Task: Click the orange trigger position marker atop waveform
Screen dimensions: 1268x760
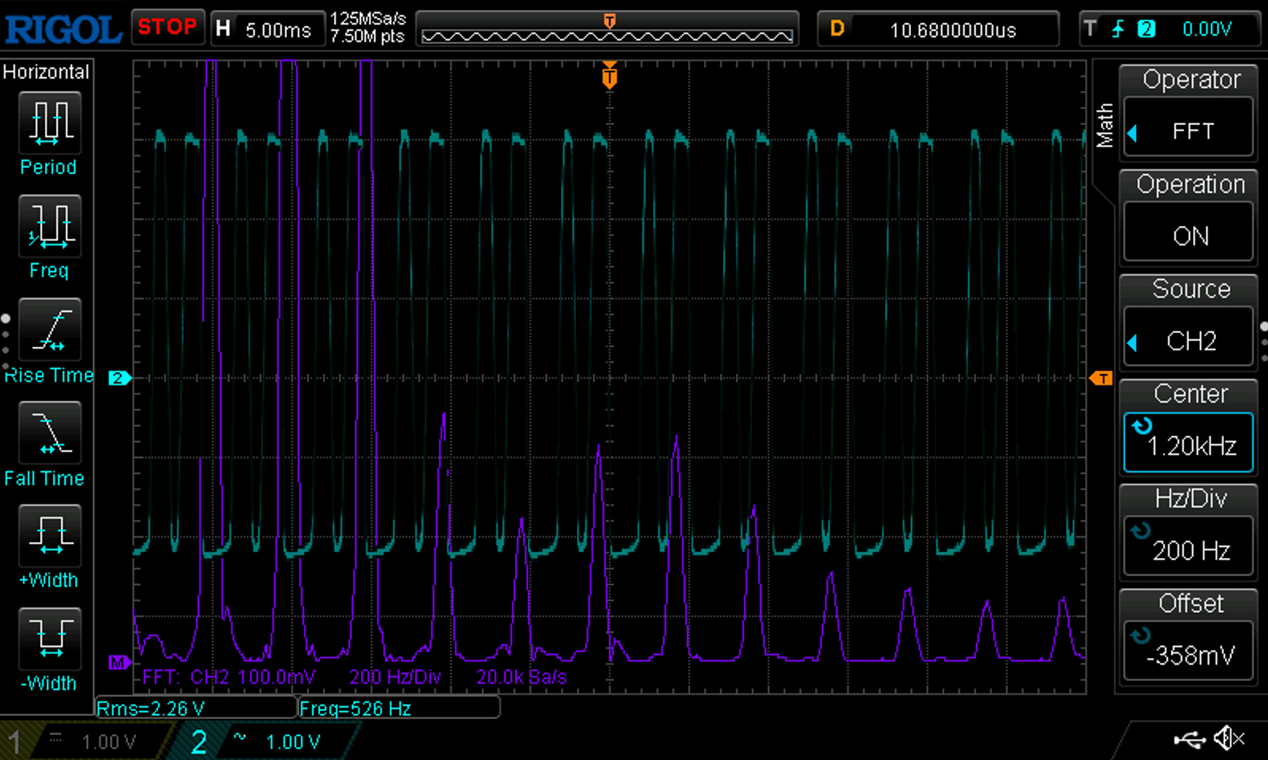Action: [609, 76]
